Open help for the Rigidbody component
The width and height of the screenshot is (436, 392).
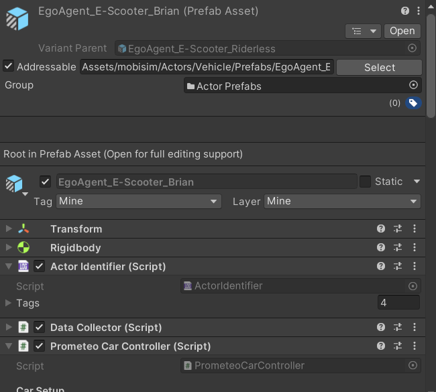pyautogui.click(x=381, y=247)
